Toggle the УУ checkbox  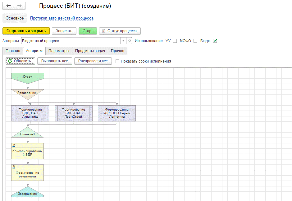pos(175,41)
